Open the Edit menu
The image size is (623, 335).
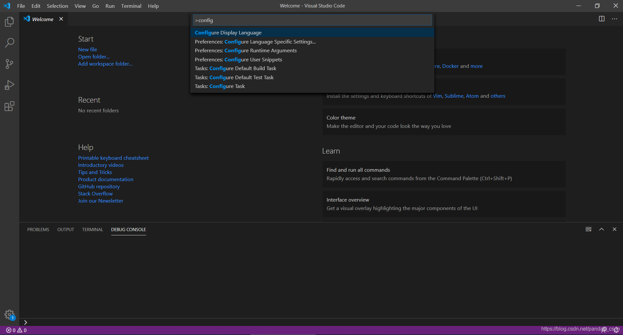click(x=36, y=6)
